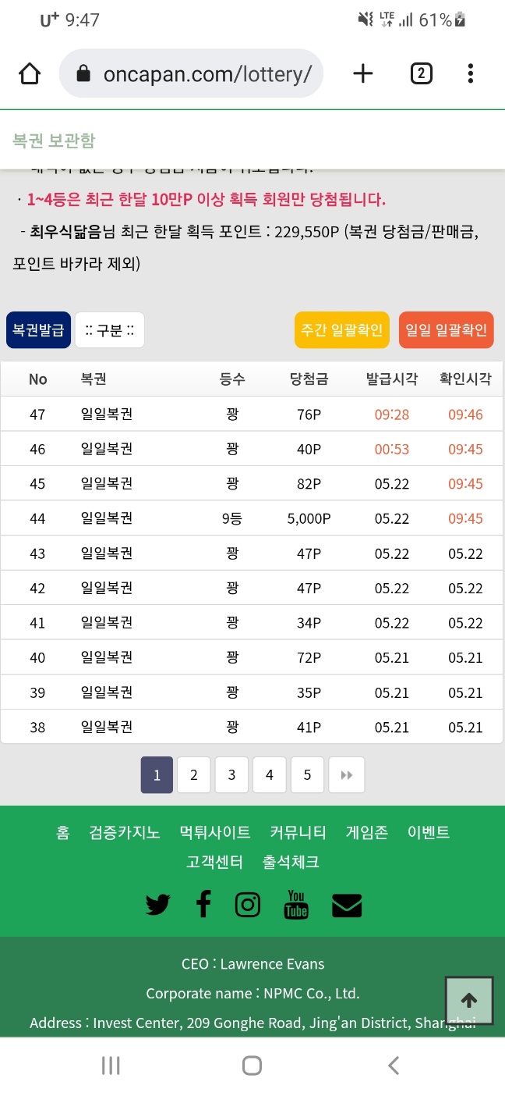Click the 복권발급 button

pyautogui.click(x=39, y=329)
